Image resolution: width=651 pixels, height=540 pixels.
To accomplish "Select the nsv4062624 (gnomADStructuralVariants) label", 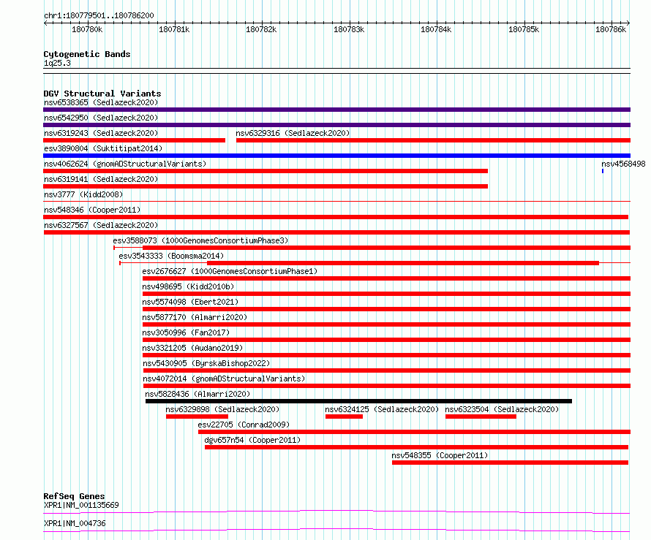I will tap(125, 164).
